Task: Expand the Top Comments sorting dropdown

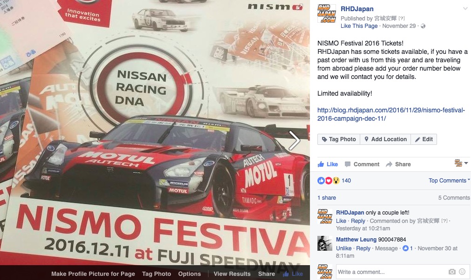Action: click(x=449, y=181)
